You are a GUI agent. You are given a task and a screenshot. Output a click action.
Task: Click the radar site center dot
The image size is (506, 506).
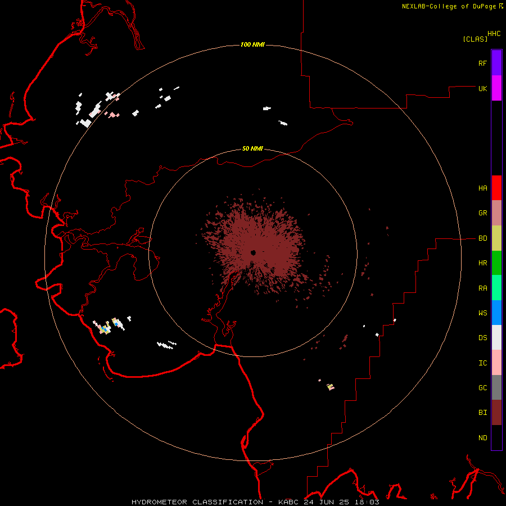pyautogui.click(x=254, y=252)
